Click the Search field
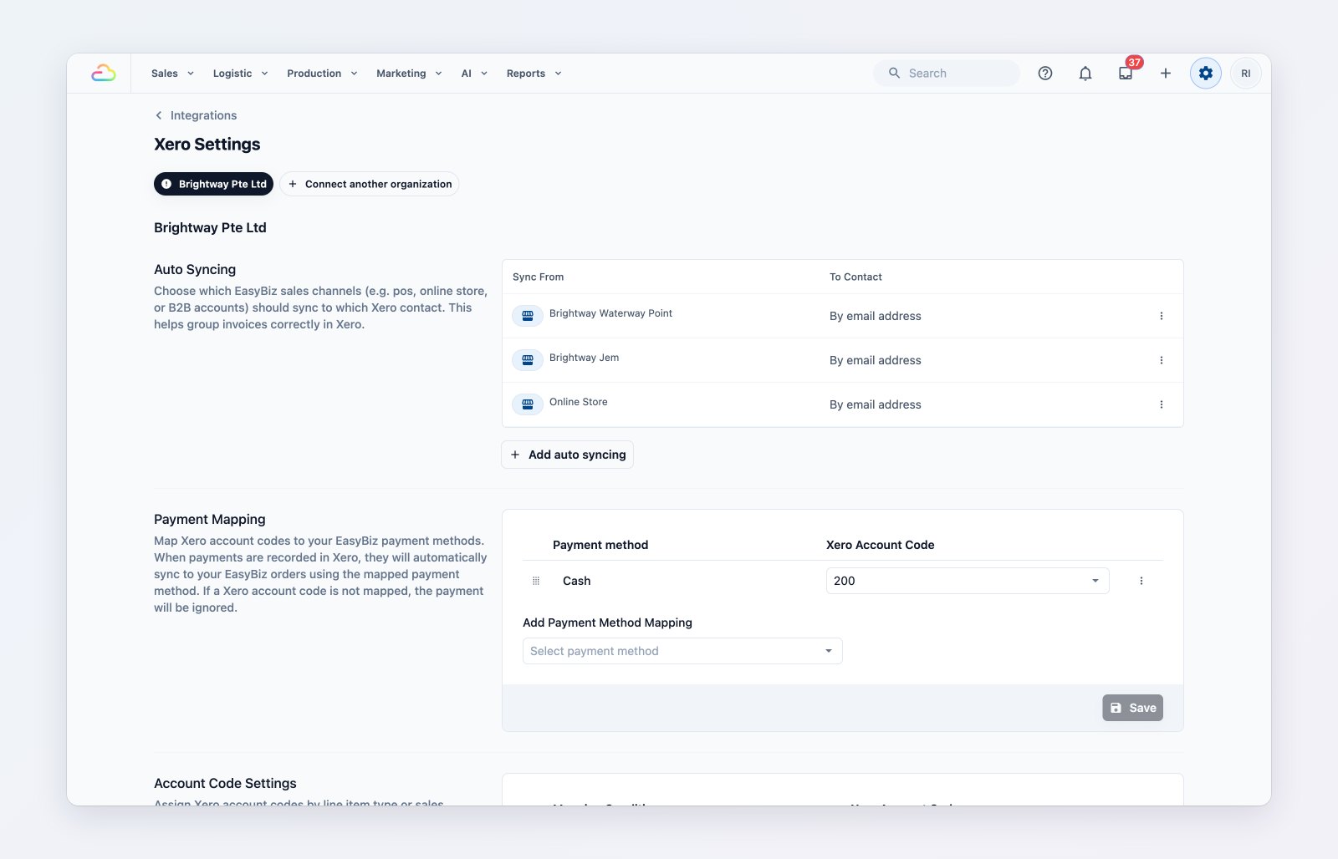 tap(947, 74)
